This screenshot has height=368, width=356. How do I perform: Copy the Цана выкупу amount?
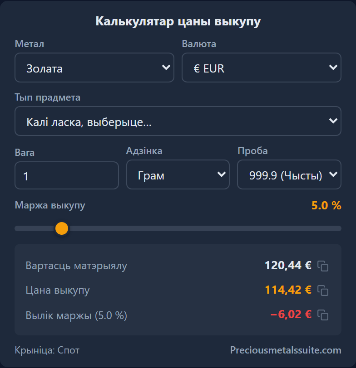(323, 291)
